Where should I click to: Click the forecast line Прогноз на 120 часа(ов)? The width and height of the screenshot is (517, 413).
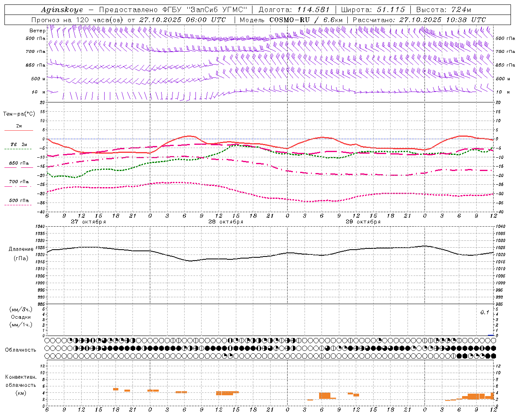click(78, 20)
